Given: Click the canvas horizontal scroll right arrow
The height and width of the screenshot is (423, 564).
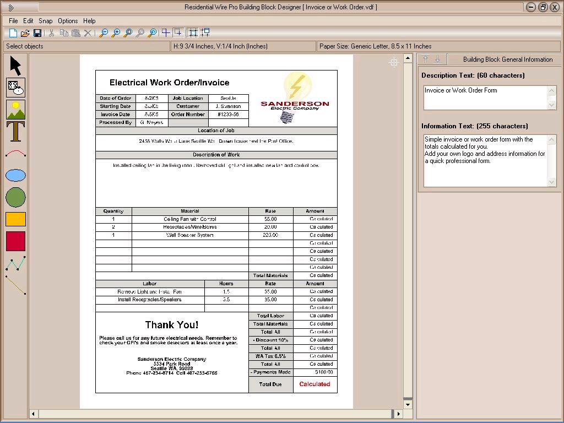Looking at the screenshot, I should (x=399, y=414).
